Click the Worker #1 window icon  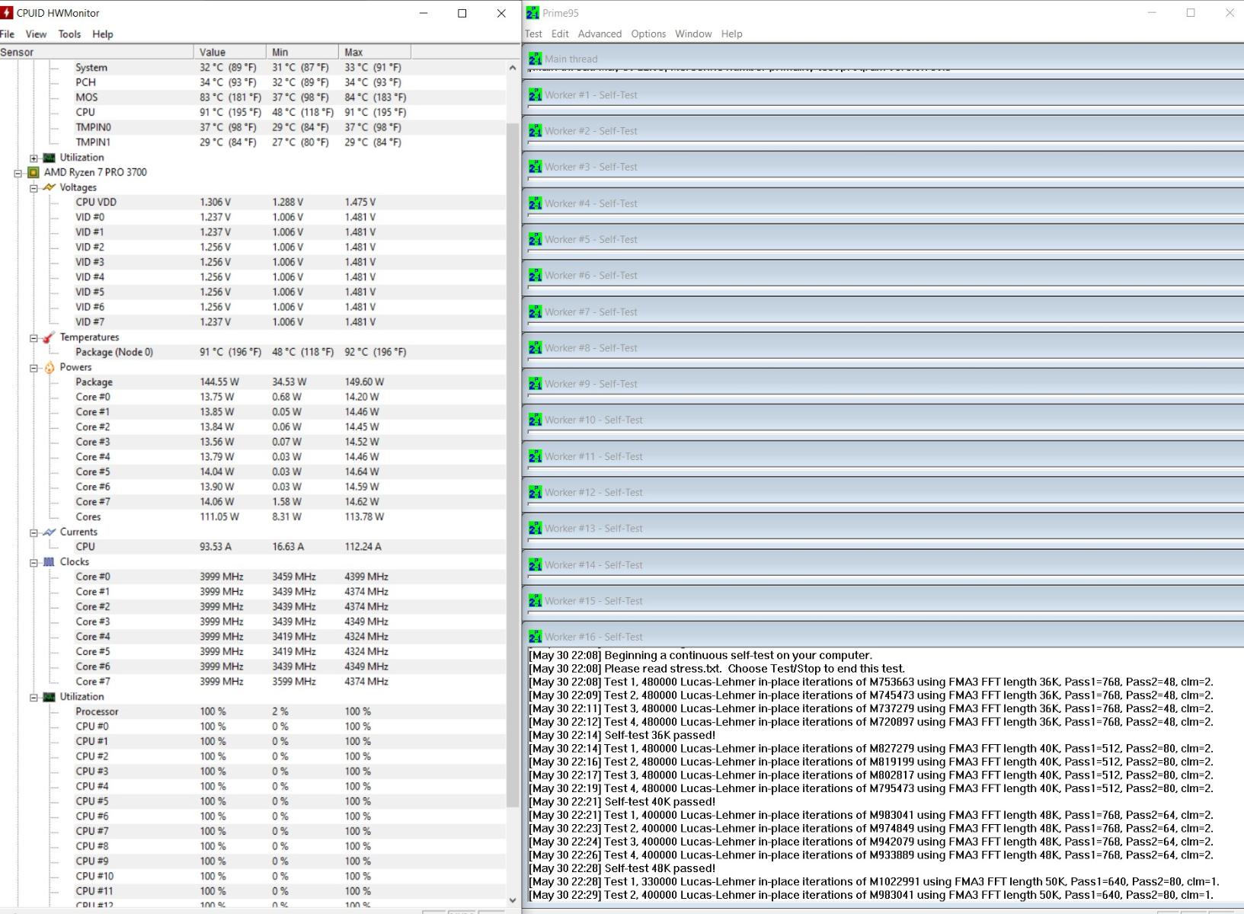click(x=536, y=95)
